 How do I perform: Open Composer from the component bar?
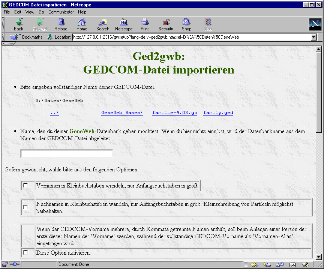pos(305,265)
